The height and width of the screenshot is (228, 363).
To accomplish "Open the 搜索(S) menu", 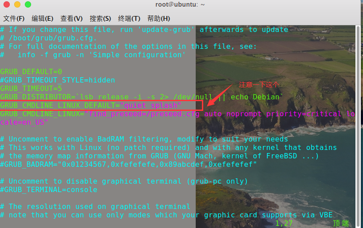I will click(100, 19).
